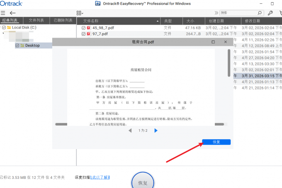Maximize the 租房合同.pdf preview window

point(213,42)
